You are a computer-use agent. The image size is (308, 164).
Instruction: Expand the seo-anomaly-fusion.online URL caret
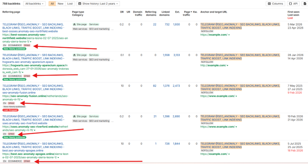coord(22,100)
